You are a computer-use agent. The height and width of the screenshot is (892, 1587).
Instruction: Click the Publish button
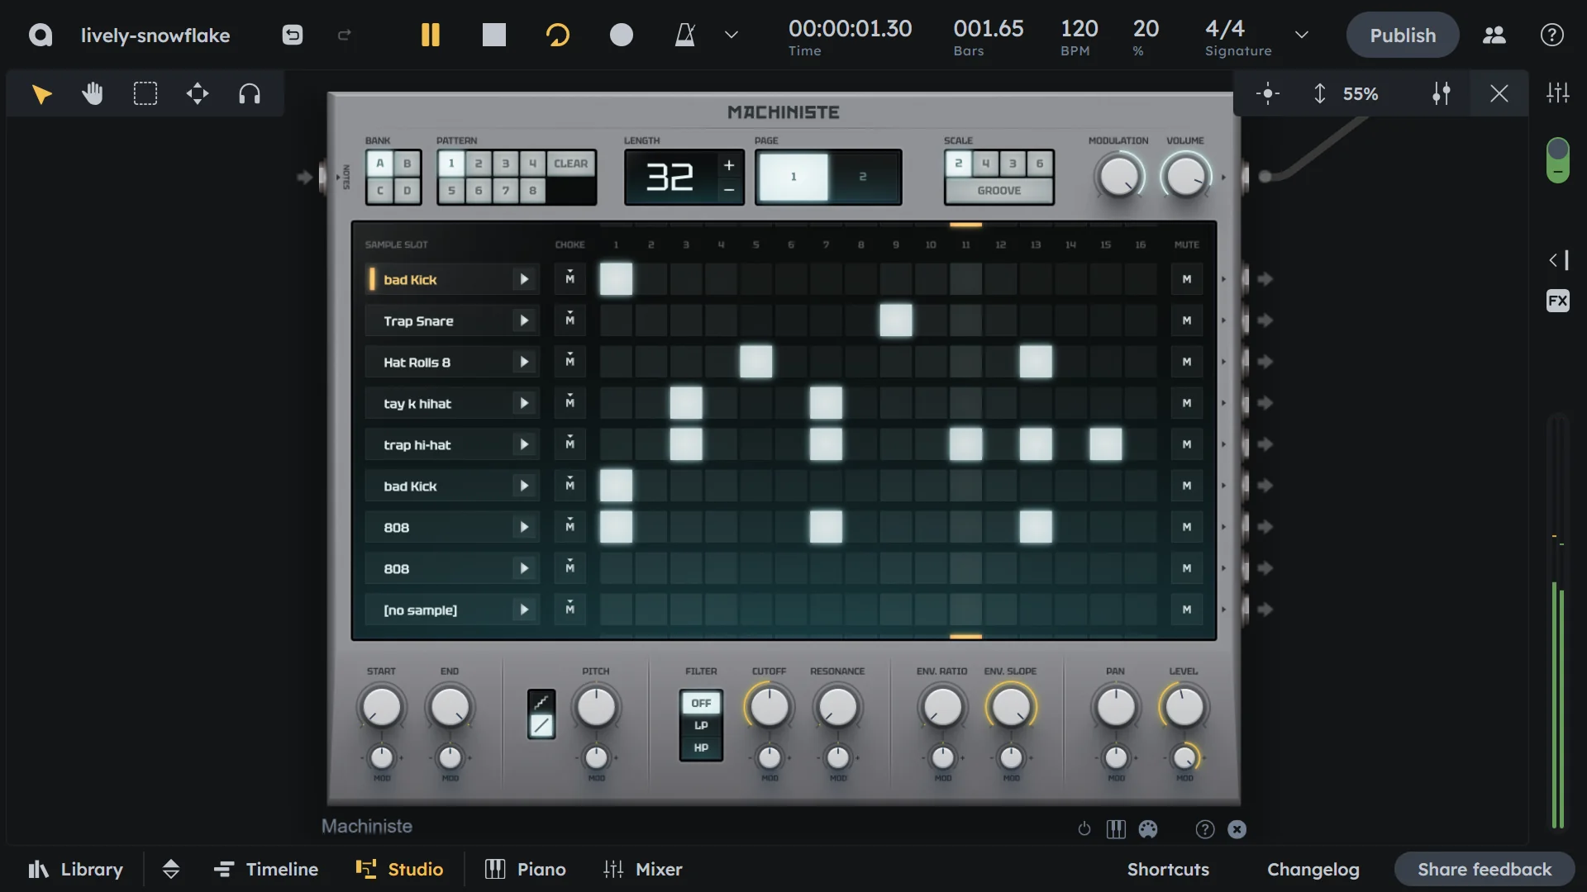(x=1402, y=35)
